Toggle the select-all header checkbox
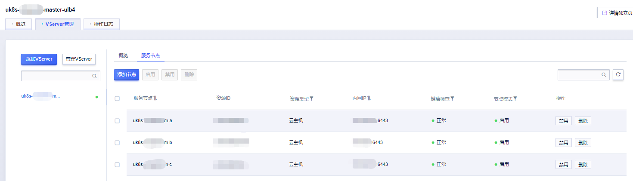 [x=117, y=98]
